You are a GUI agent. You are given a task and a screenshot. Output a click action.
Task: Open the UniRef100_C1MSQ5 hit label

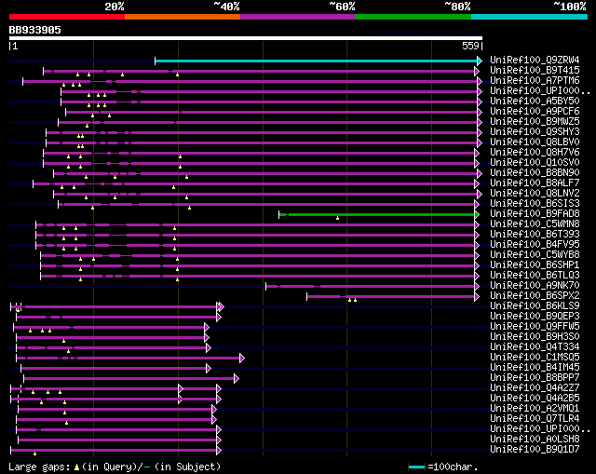pos(535,357)
